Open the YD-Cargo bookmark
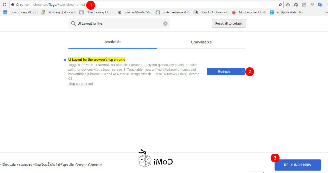The height and width of the screenshot is (173, 328). [59, 12]
